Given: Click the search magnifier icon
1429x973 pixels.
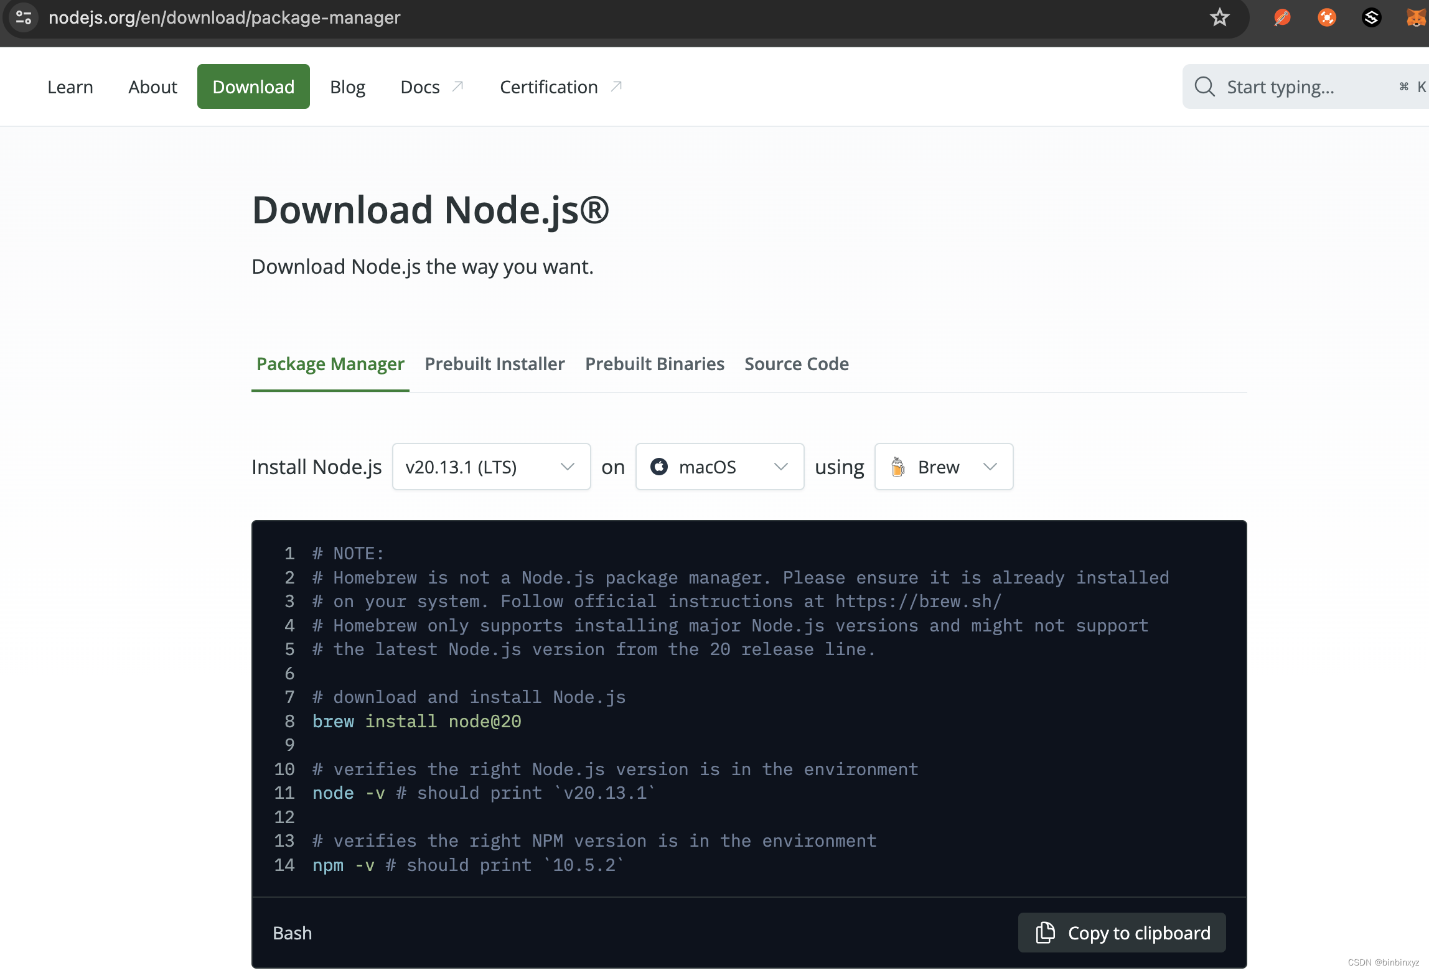Looking at the screenshot, I should click(x=1205, y=86).
